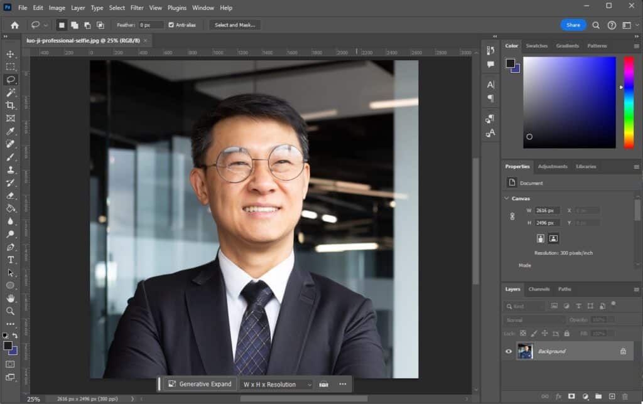Select the Move tool

pyautogui.click(x=11, y=54)
